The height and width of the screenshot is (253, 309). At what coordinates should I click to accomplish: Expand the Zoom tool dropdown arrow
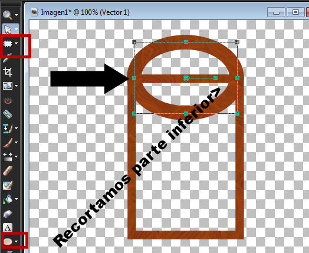click(x=17, y=15)
